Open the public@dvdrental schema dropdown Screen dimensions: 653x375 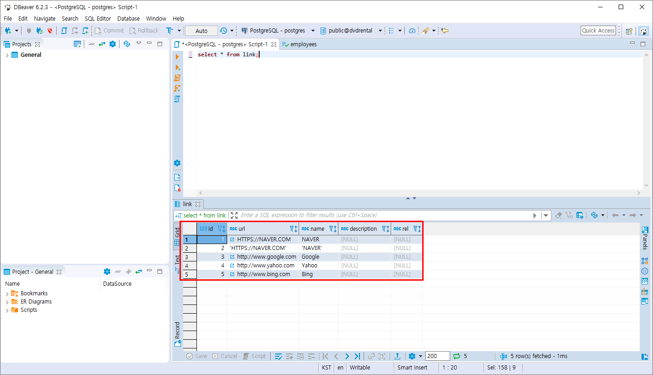380,31
